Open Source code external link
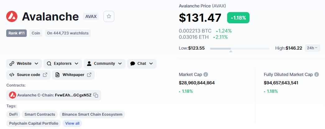This screenshot has height=129, width=325. (x=28, y=75)
